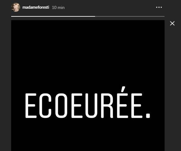The height and width of the screenshot is (151, 181).
Task: Click the accented É in the story text
Action: (122, 102)
